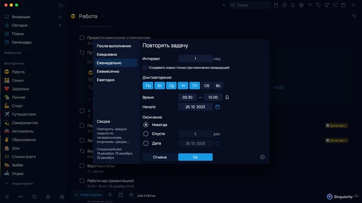Select the 'Никогда' ending option
Image resolution: width=362 pixels, height=203 pixels.
click(146, 124)
